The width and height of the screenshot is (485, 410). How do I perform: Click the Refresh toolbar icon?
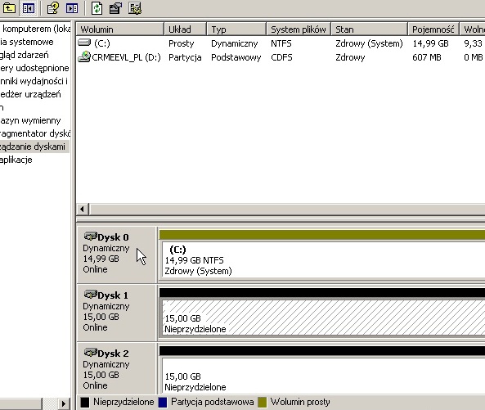[97, 8]
